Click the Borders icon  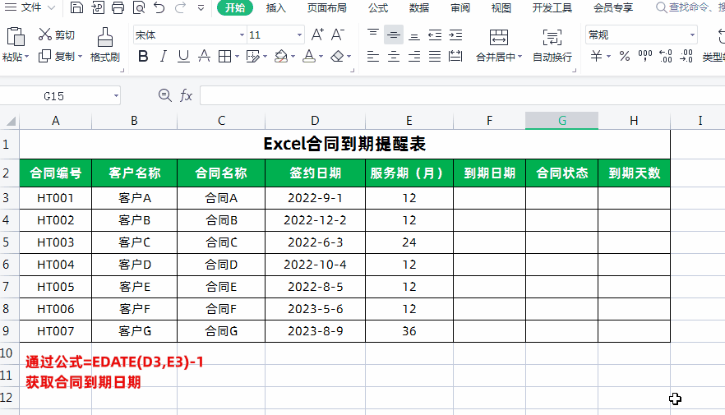click(x=224, y=57)
